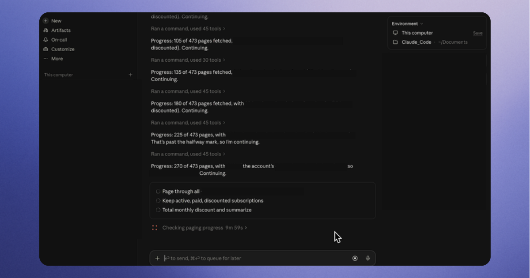
Task: Open the Artifacts icon in sidebar
Action: tap(45, 30)
